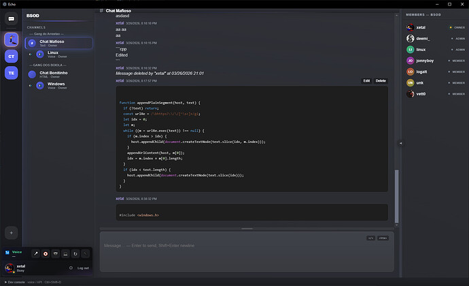Click the Voice status label

click(17, 252)
